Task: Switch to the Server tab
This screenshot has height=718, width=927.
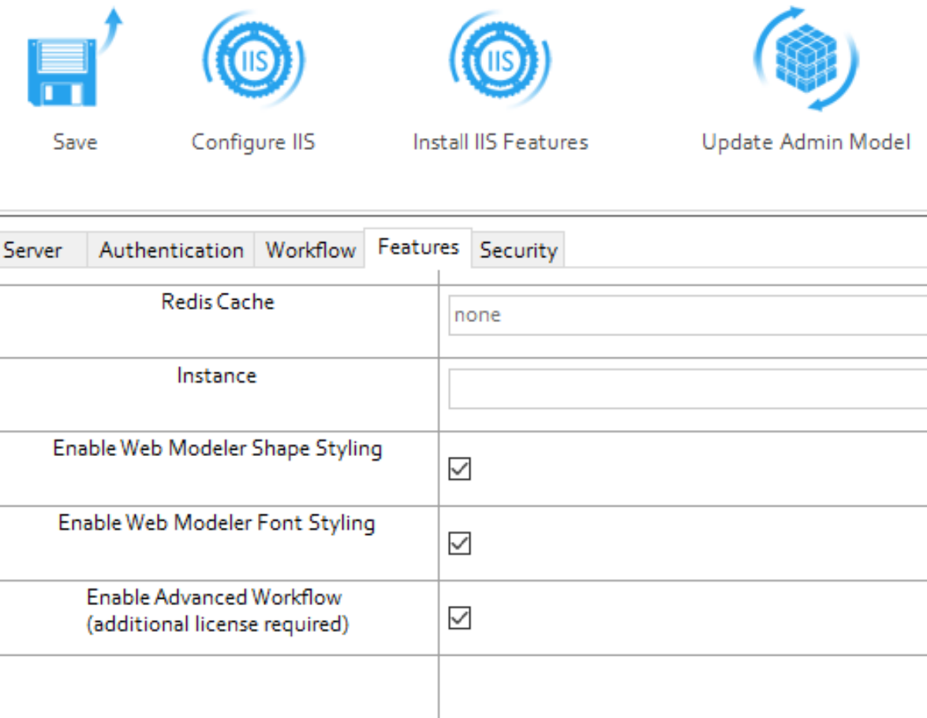Action: (x=33, y=251)
